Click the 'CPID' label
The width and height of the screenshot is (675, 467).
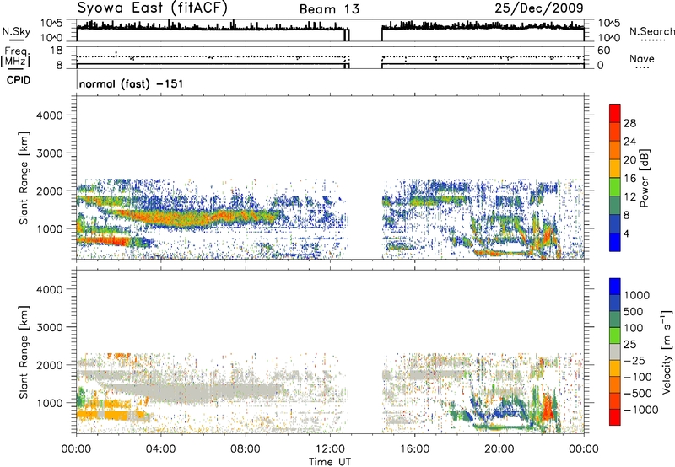pos(19,80)
